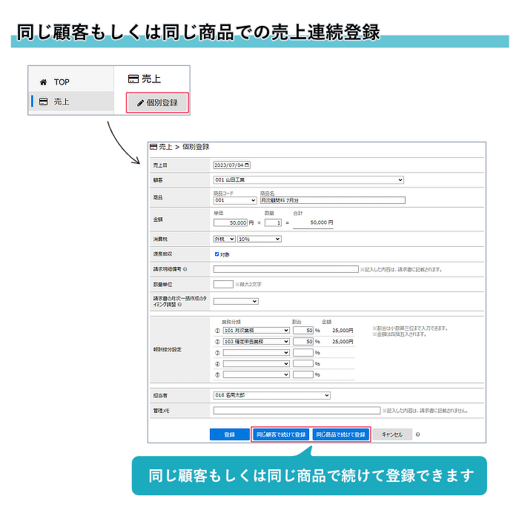The height and width of the screenshot is (519, 519).
Task: Click help icon beside タイミング調整 label
Action: click(x=180, y=304)
